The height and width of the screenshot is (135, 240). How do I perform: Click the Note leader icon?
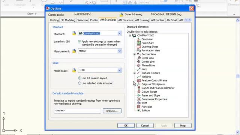[139, 69]
